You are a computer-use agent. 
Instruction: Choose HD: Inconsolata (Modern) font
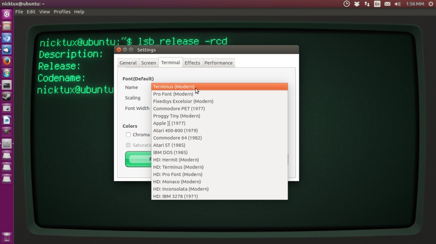point(219,189)
